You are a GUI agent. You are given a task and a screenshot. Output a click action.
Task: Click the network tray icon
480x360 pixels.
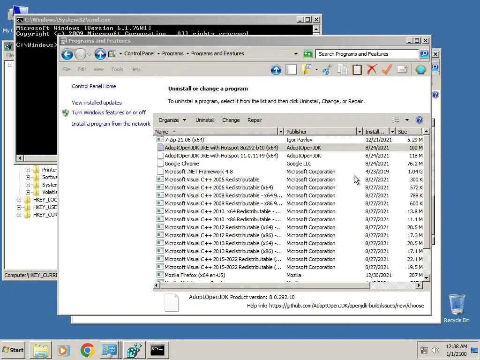click(424, 350)
